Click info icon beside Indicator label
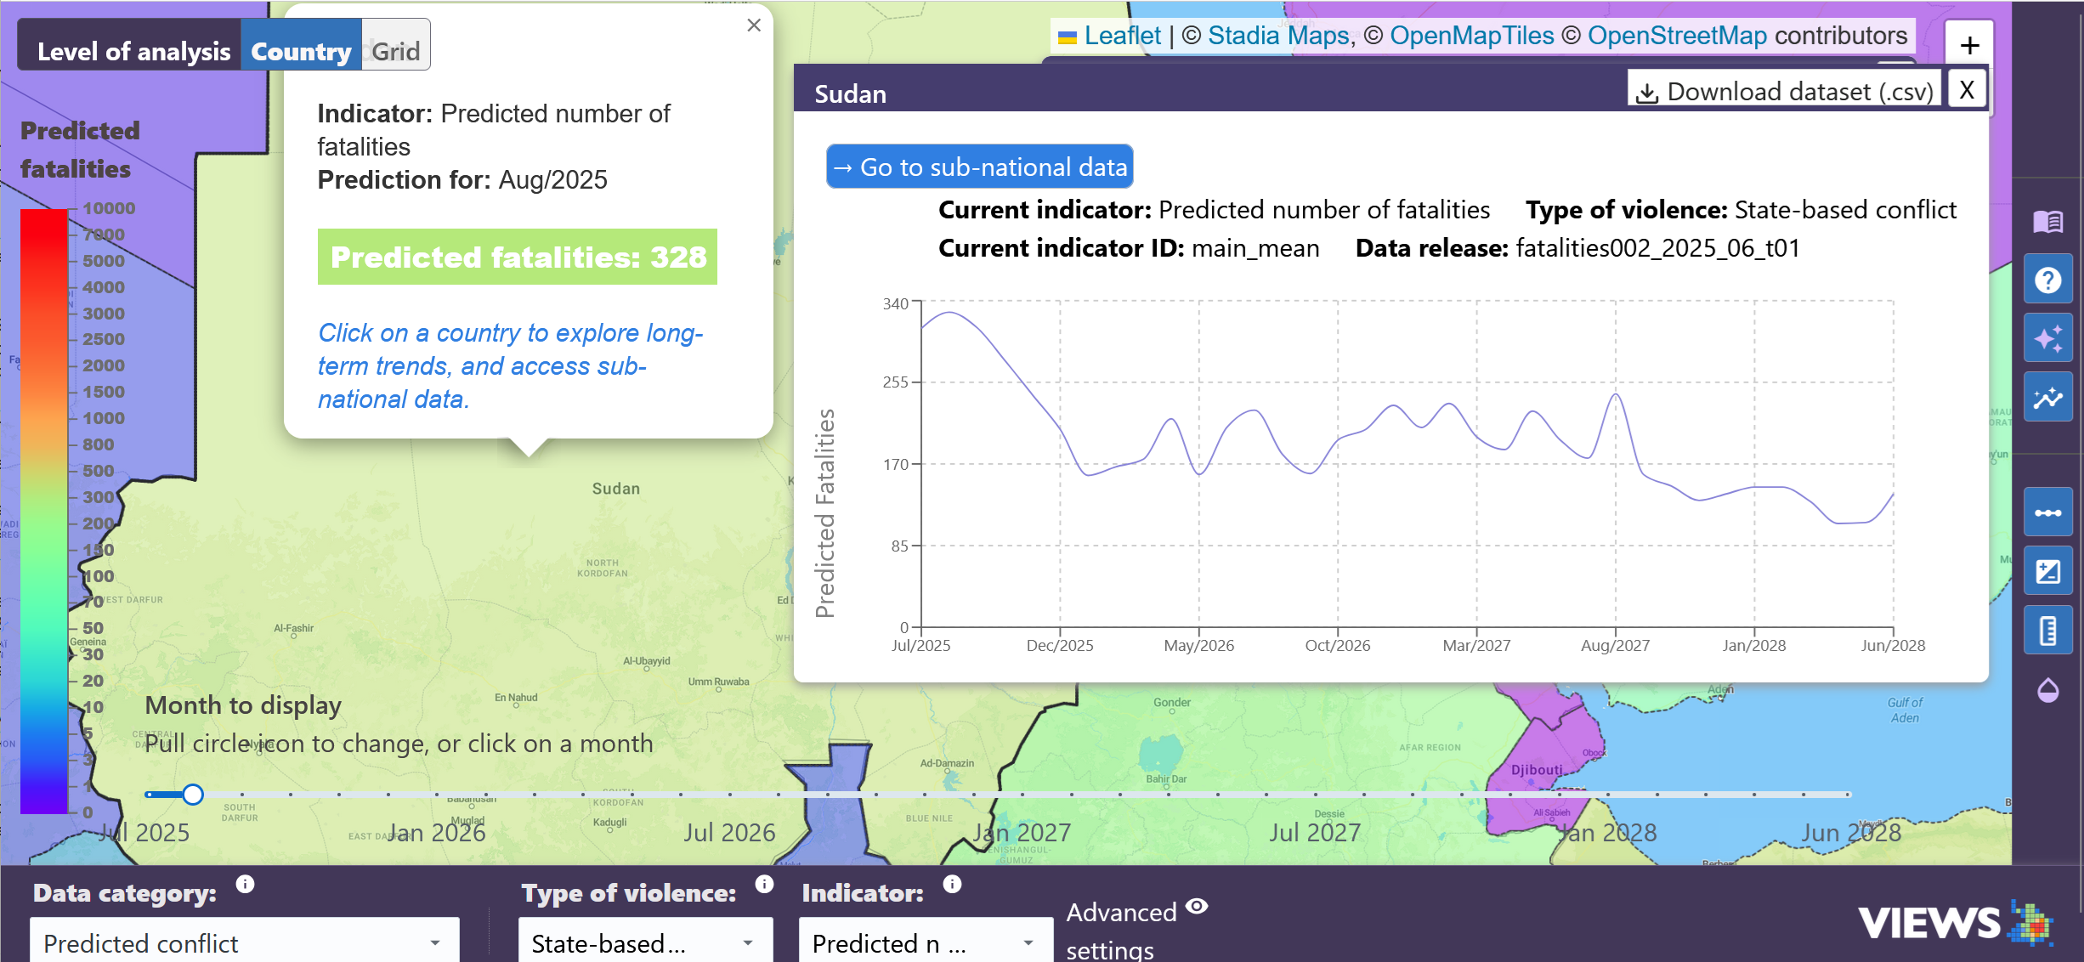Viewport: 2084px width, 962px height. pos(952,884)
